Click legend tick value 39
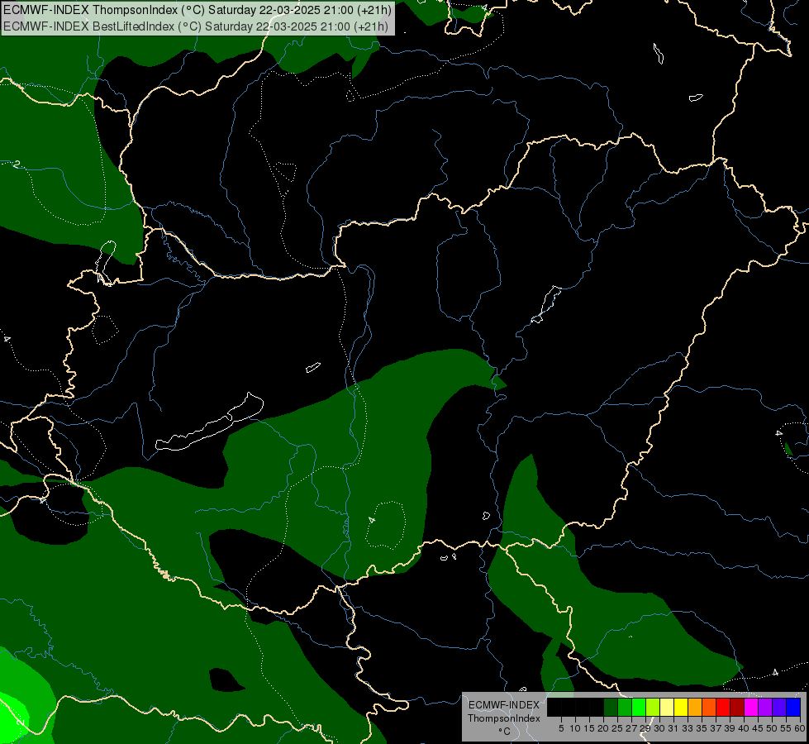Screen dimensions: 809x744 [x=730, y=728]
